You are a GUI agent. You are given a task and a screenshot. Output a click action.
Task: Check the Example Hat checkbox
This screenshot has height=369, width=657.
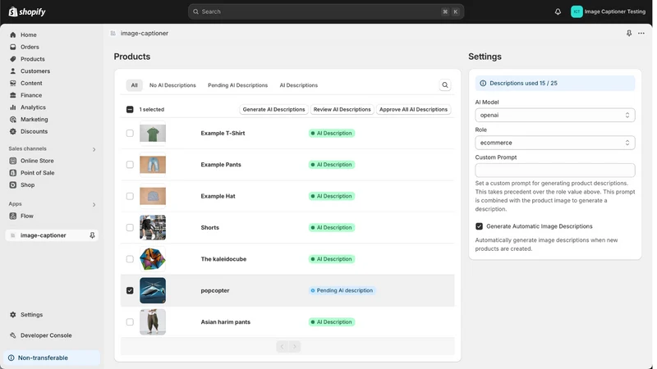(130, 196)
